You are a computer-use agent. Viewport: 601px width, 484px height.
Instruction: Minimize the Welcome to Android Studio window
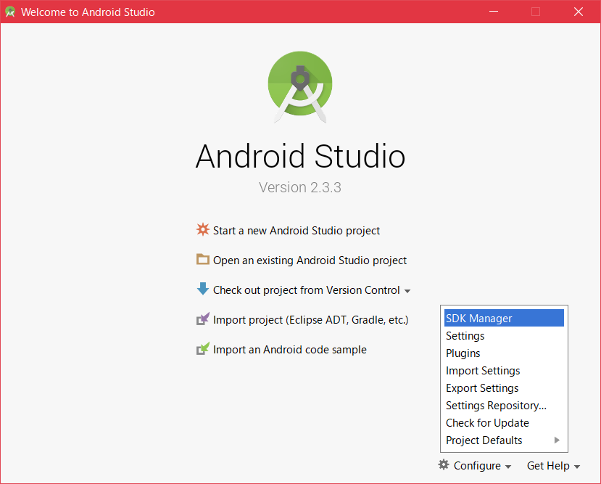pos(494,12)
